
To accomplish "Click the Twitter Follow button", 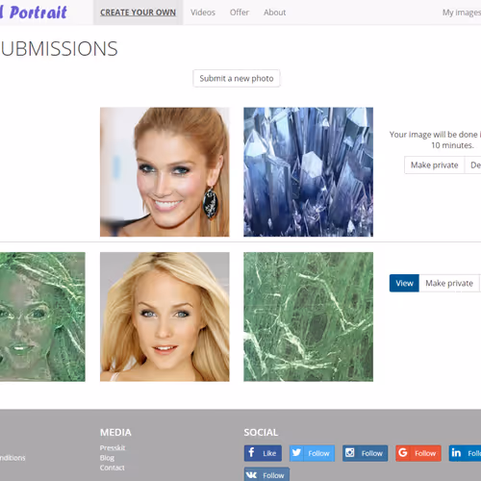I will [x=312, y=453].
